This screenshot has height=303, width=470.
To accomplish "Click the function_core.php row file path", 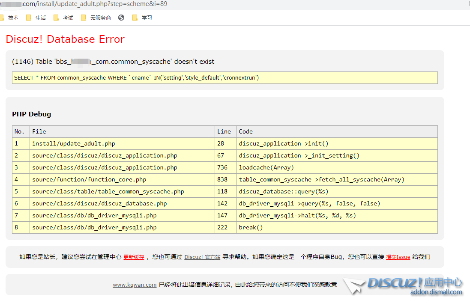I will point(89,180).
